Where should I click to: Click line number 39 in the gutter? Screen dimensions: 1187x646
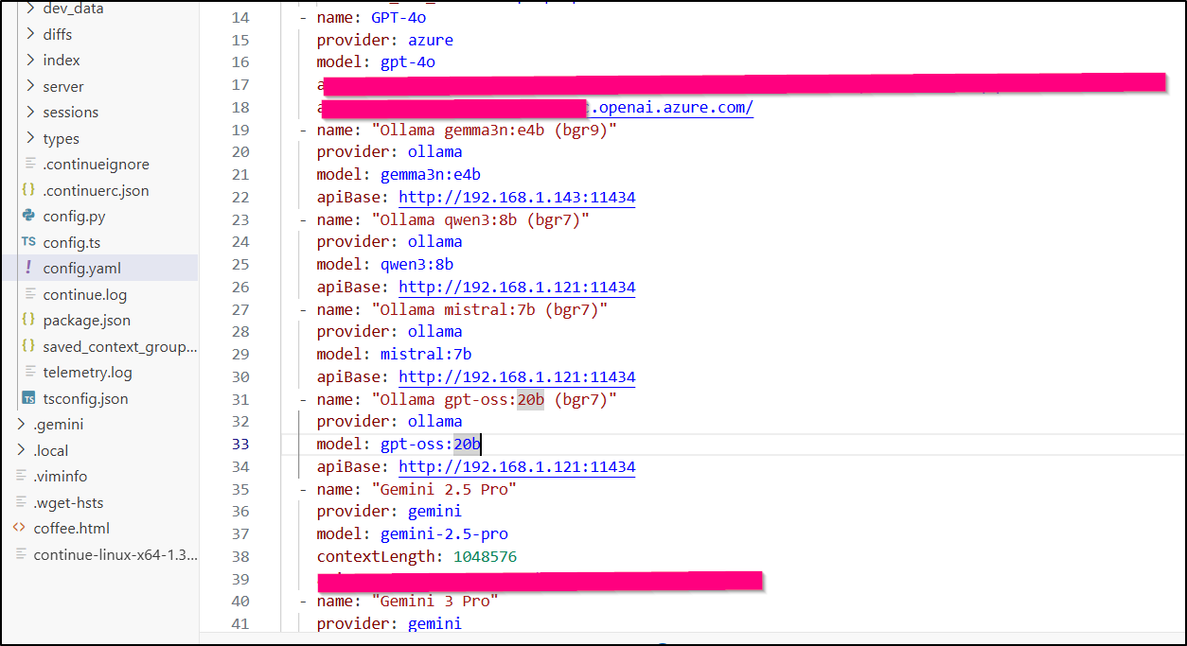[x=240, y=579]
